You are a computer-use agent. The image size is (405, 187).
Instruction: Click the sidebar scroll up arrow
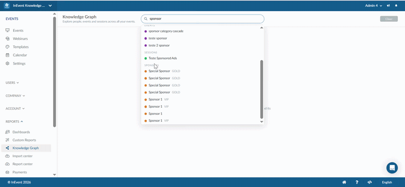click(54, 14)
